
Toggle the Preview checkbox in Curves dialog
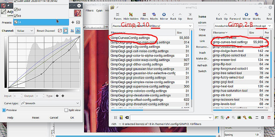4,110
